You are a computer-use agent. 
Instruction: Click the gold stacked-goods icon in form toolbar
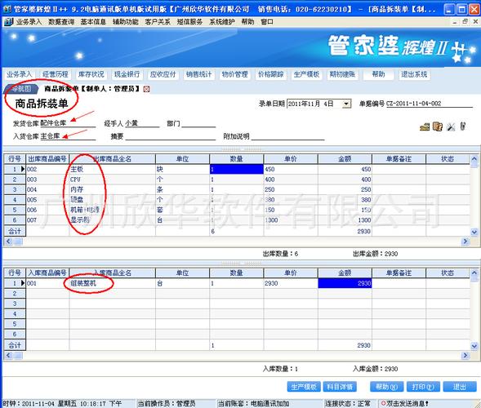pos(425,126)
